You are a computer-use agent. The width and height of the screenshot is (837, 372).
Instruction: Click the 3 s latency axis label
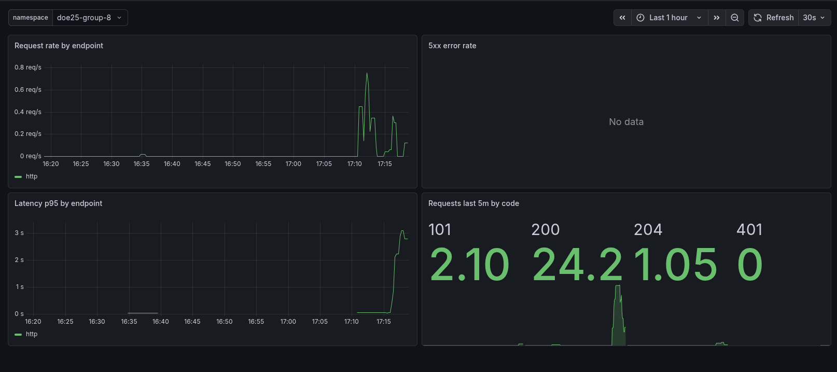[x=19, y=233]
